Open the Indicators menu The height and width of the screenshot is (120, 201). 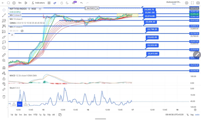pos(38,3)
